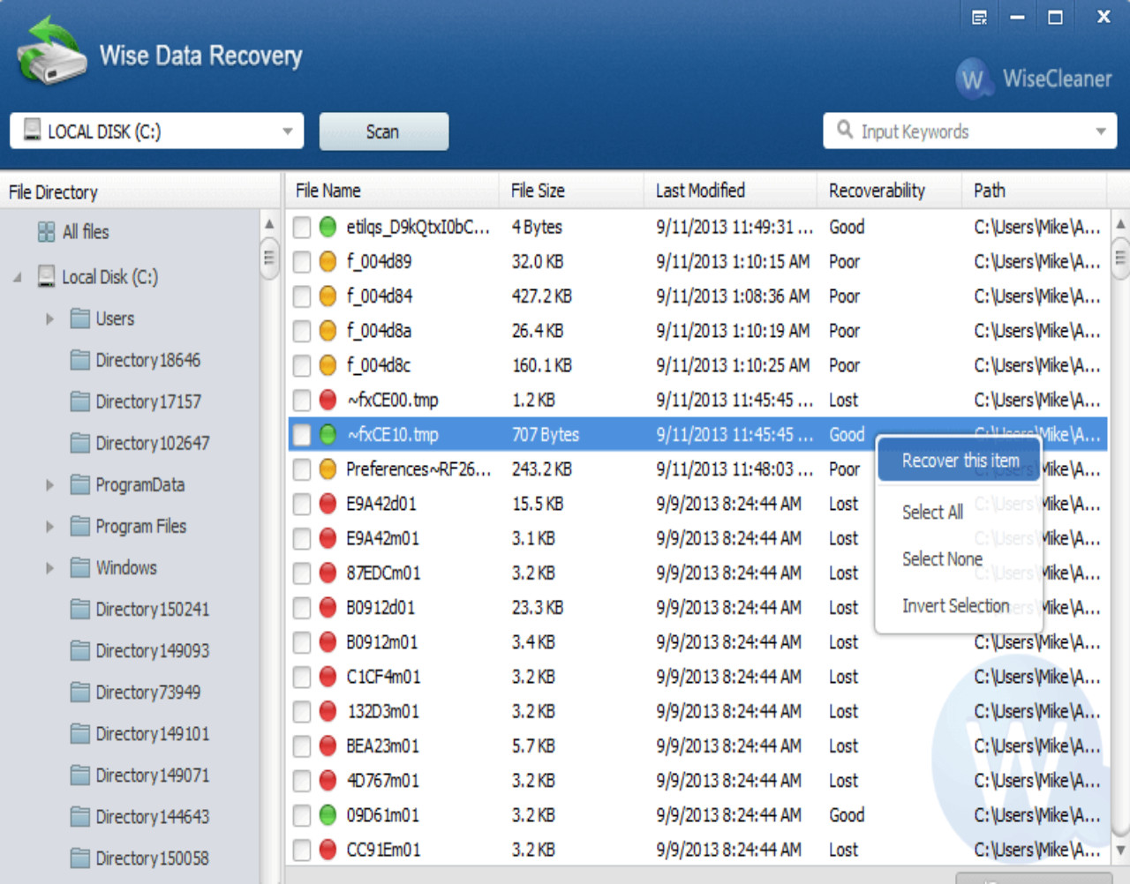The image size is (1130, 884).
Task: Click the file list scroll down arrow
Action: (1120, 850)
